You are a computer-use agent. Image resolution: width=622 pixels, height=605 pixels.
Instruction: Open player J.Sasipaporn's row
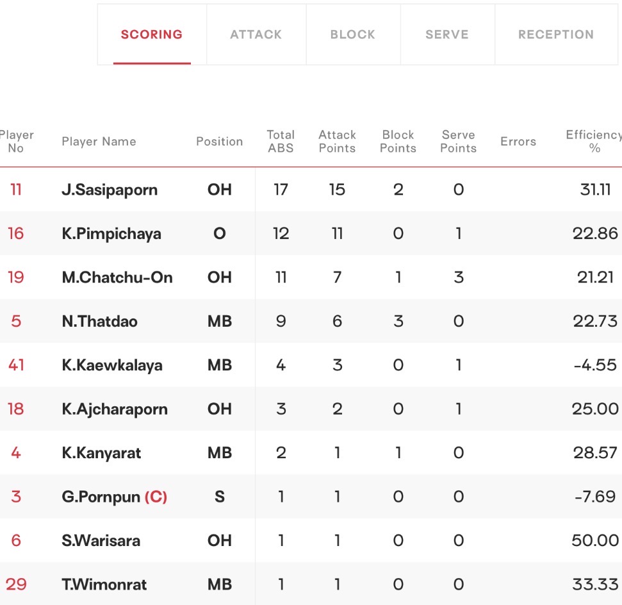coord(311,189)
